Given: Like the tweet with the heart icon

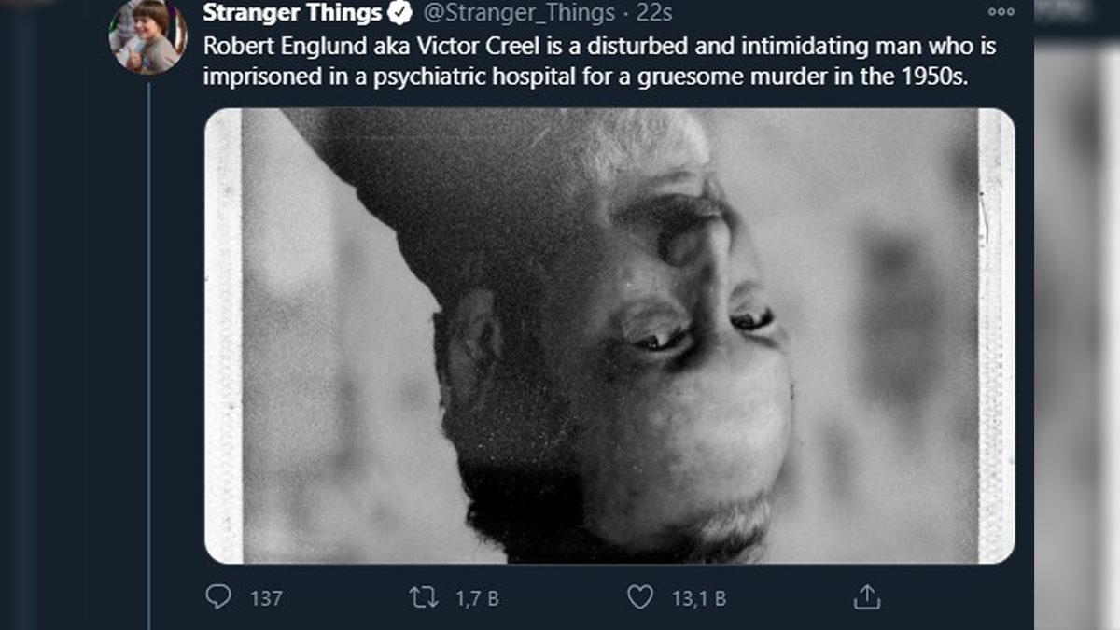Looking at the screenshot, I should tap(639, 596).
